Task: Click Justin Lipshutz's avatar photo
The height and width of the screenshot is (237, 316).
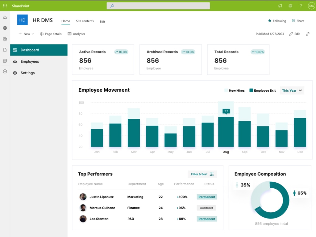Action: click(x=83, y=197)
